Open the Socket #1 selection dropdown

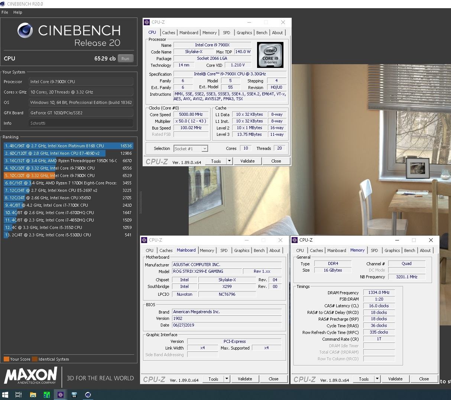point(205,149)
